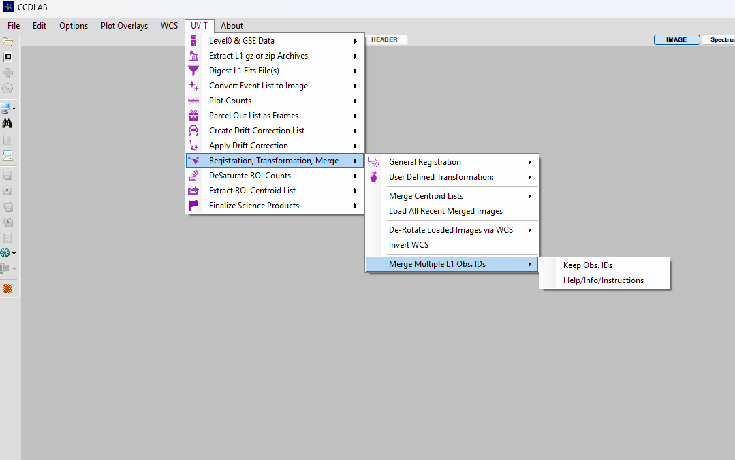Expand Merge Centroid Lists submenu arrow
This screenshot has height=460, width=735.
[530, 196]
